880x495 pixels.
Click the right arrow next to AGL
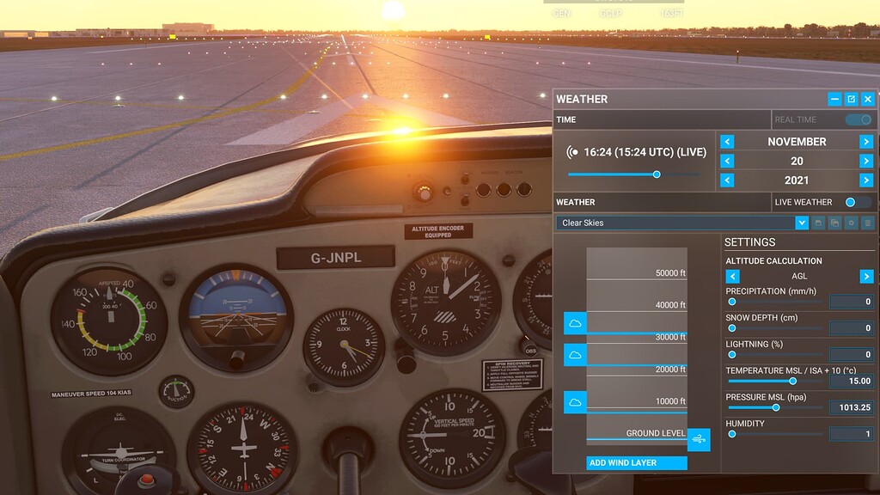click(868, 278)
